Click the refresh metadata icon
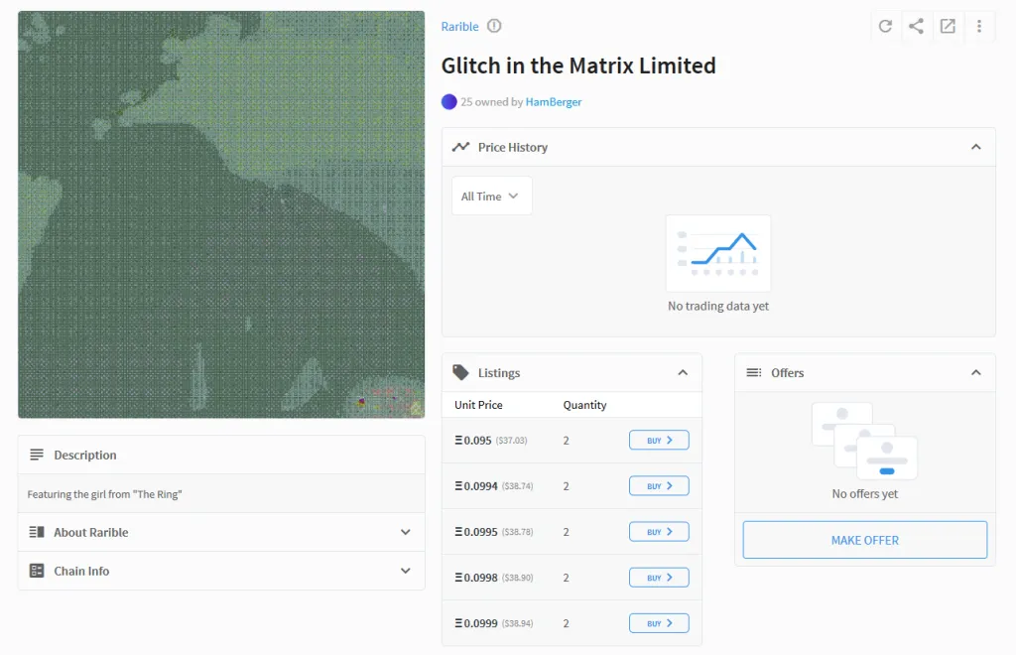The image size is (1016, 655). pyautogui.click(x=885, y=26)
